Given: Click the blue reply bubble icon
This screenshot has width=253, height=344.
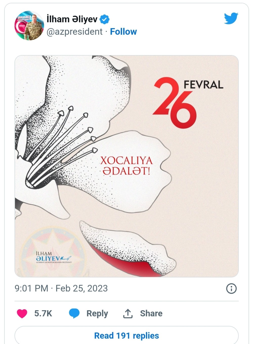Looking at the screenshot, I should (x=74, y=313).
